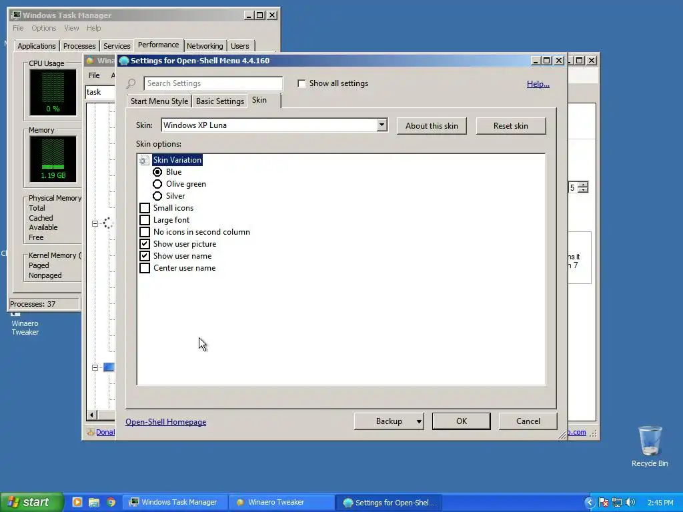The image size is (683, 512).
Task: Click the blue item icon in Winaero tree
Action: pyautogui.click(x=109, y=367)
